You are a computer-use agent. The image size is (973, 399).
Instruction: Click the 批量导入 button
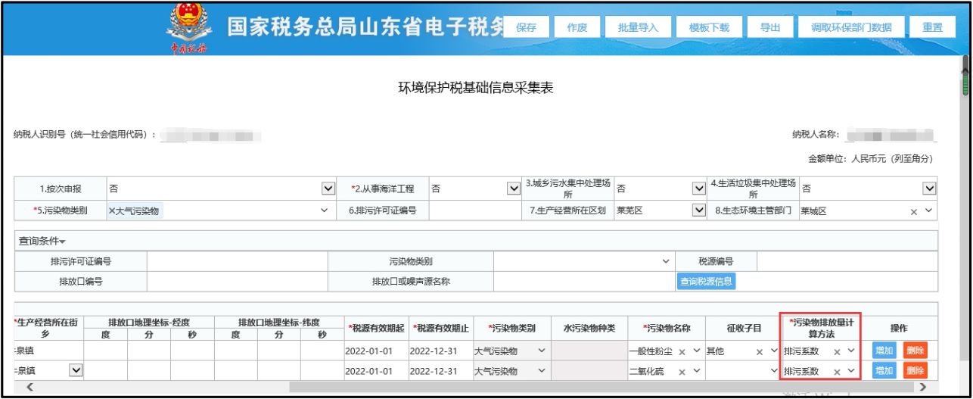638,27
